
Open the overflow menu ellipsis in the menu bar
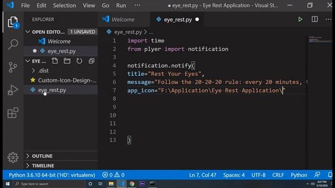137,5
